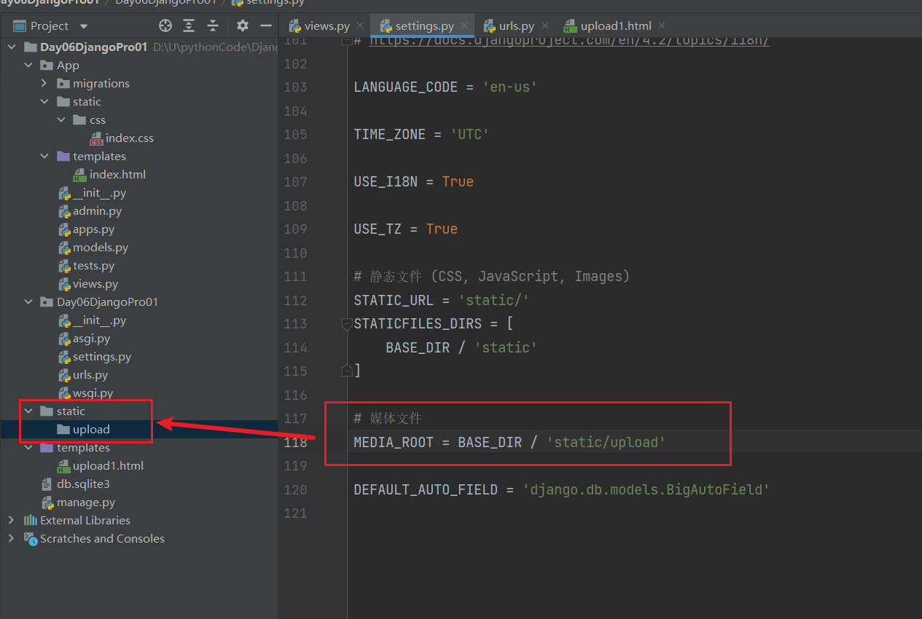This screenshot has width=922, height=619.
Task: Click the 'static/upload' string on line 118
Action: click(606, 442)
